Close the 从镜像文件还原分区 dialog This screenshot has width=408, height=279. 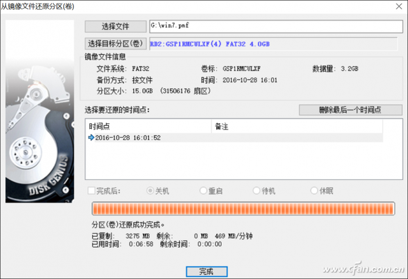[x=399, y=6]
